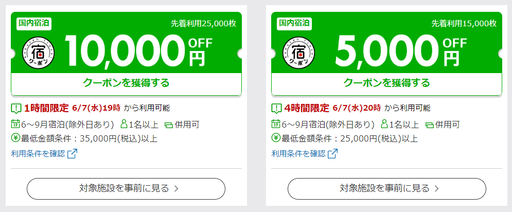This screenshot has height=212, width=512.
Task: Open 利用条件を確認 link under 10,000円 coupon
Action: click(38, 153)
